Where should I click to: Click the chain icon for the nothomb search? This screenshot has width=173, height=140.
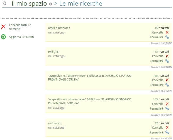point(167,132)
